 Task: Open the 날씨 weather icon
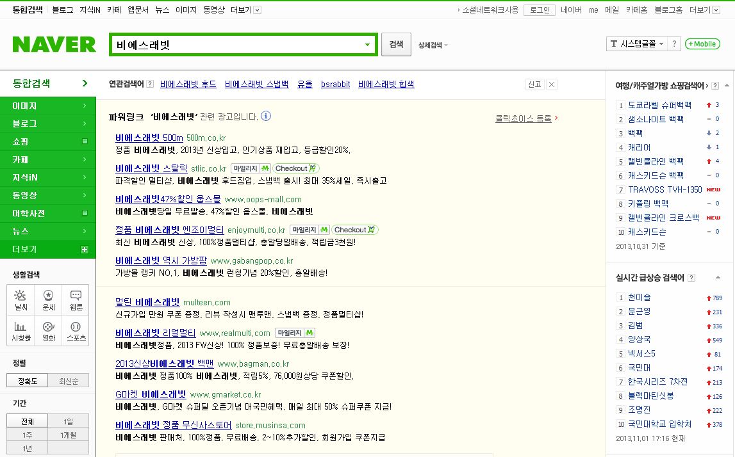[21, 300]
